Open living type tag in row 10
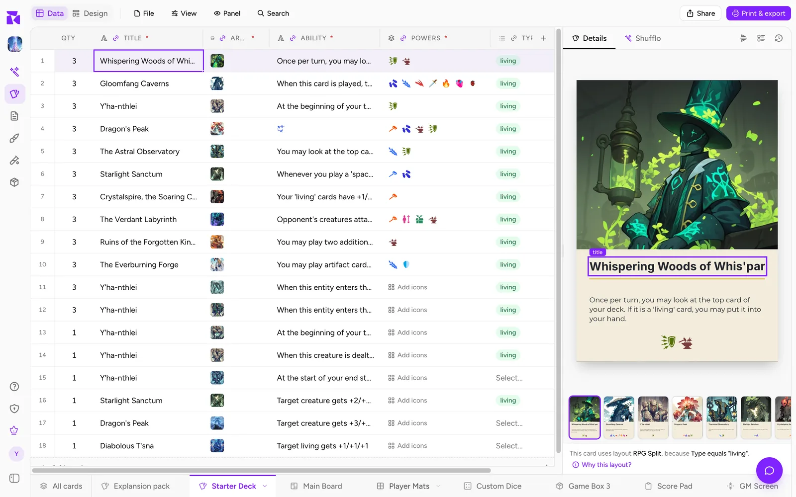 tap(508, 264)
